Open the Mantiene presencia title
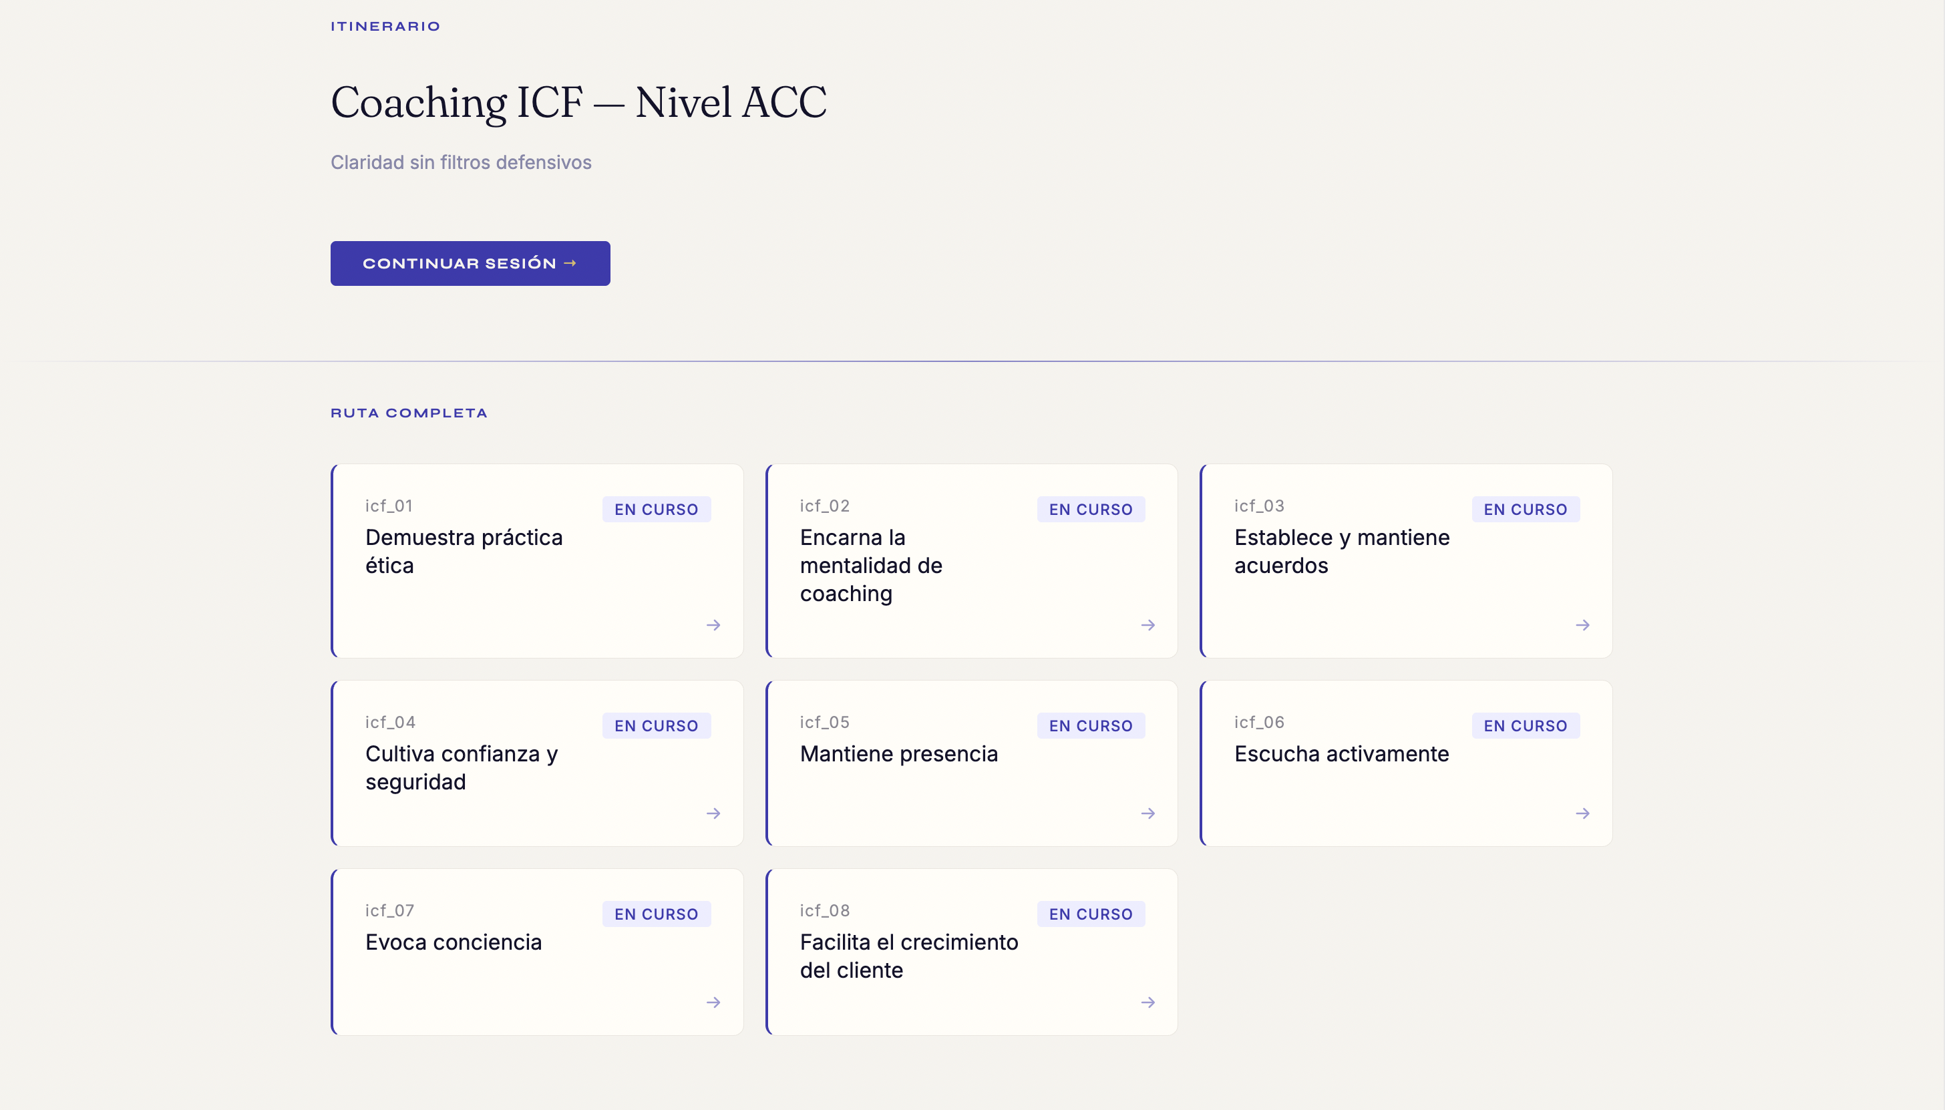 [899, 753]
